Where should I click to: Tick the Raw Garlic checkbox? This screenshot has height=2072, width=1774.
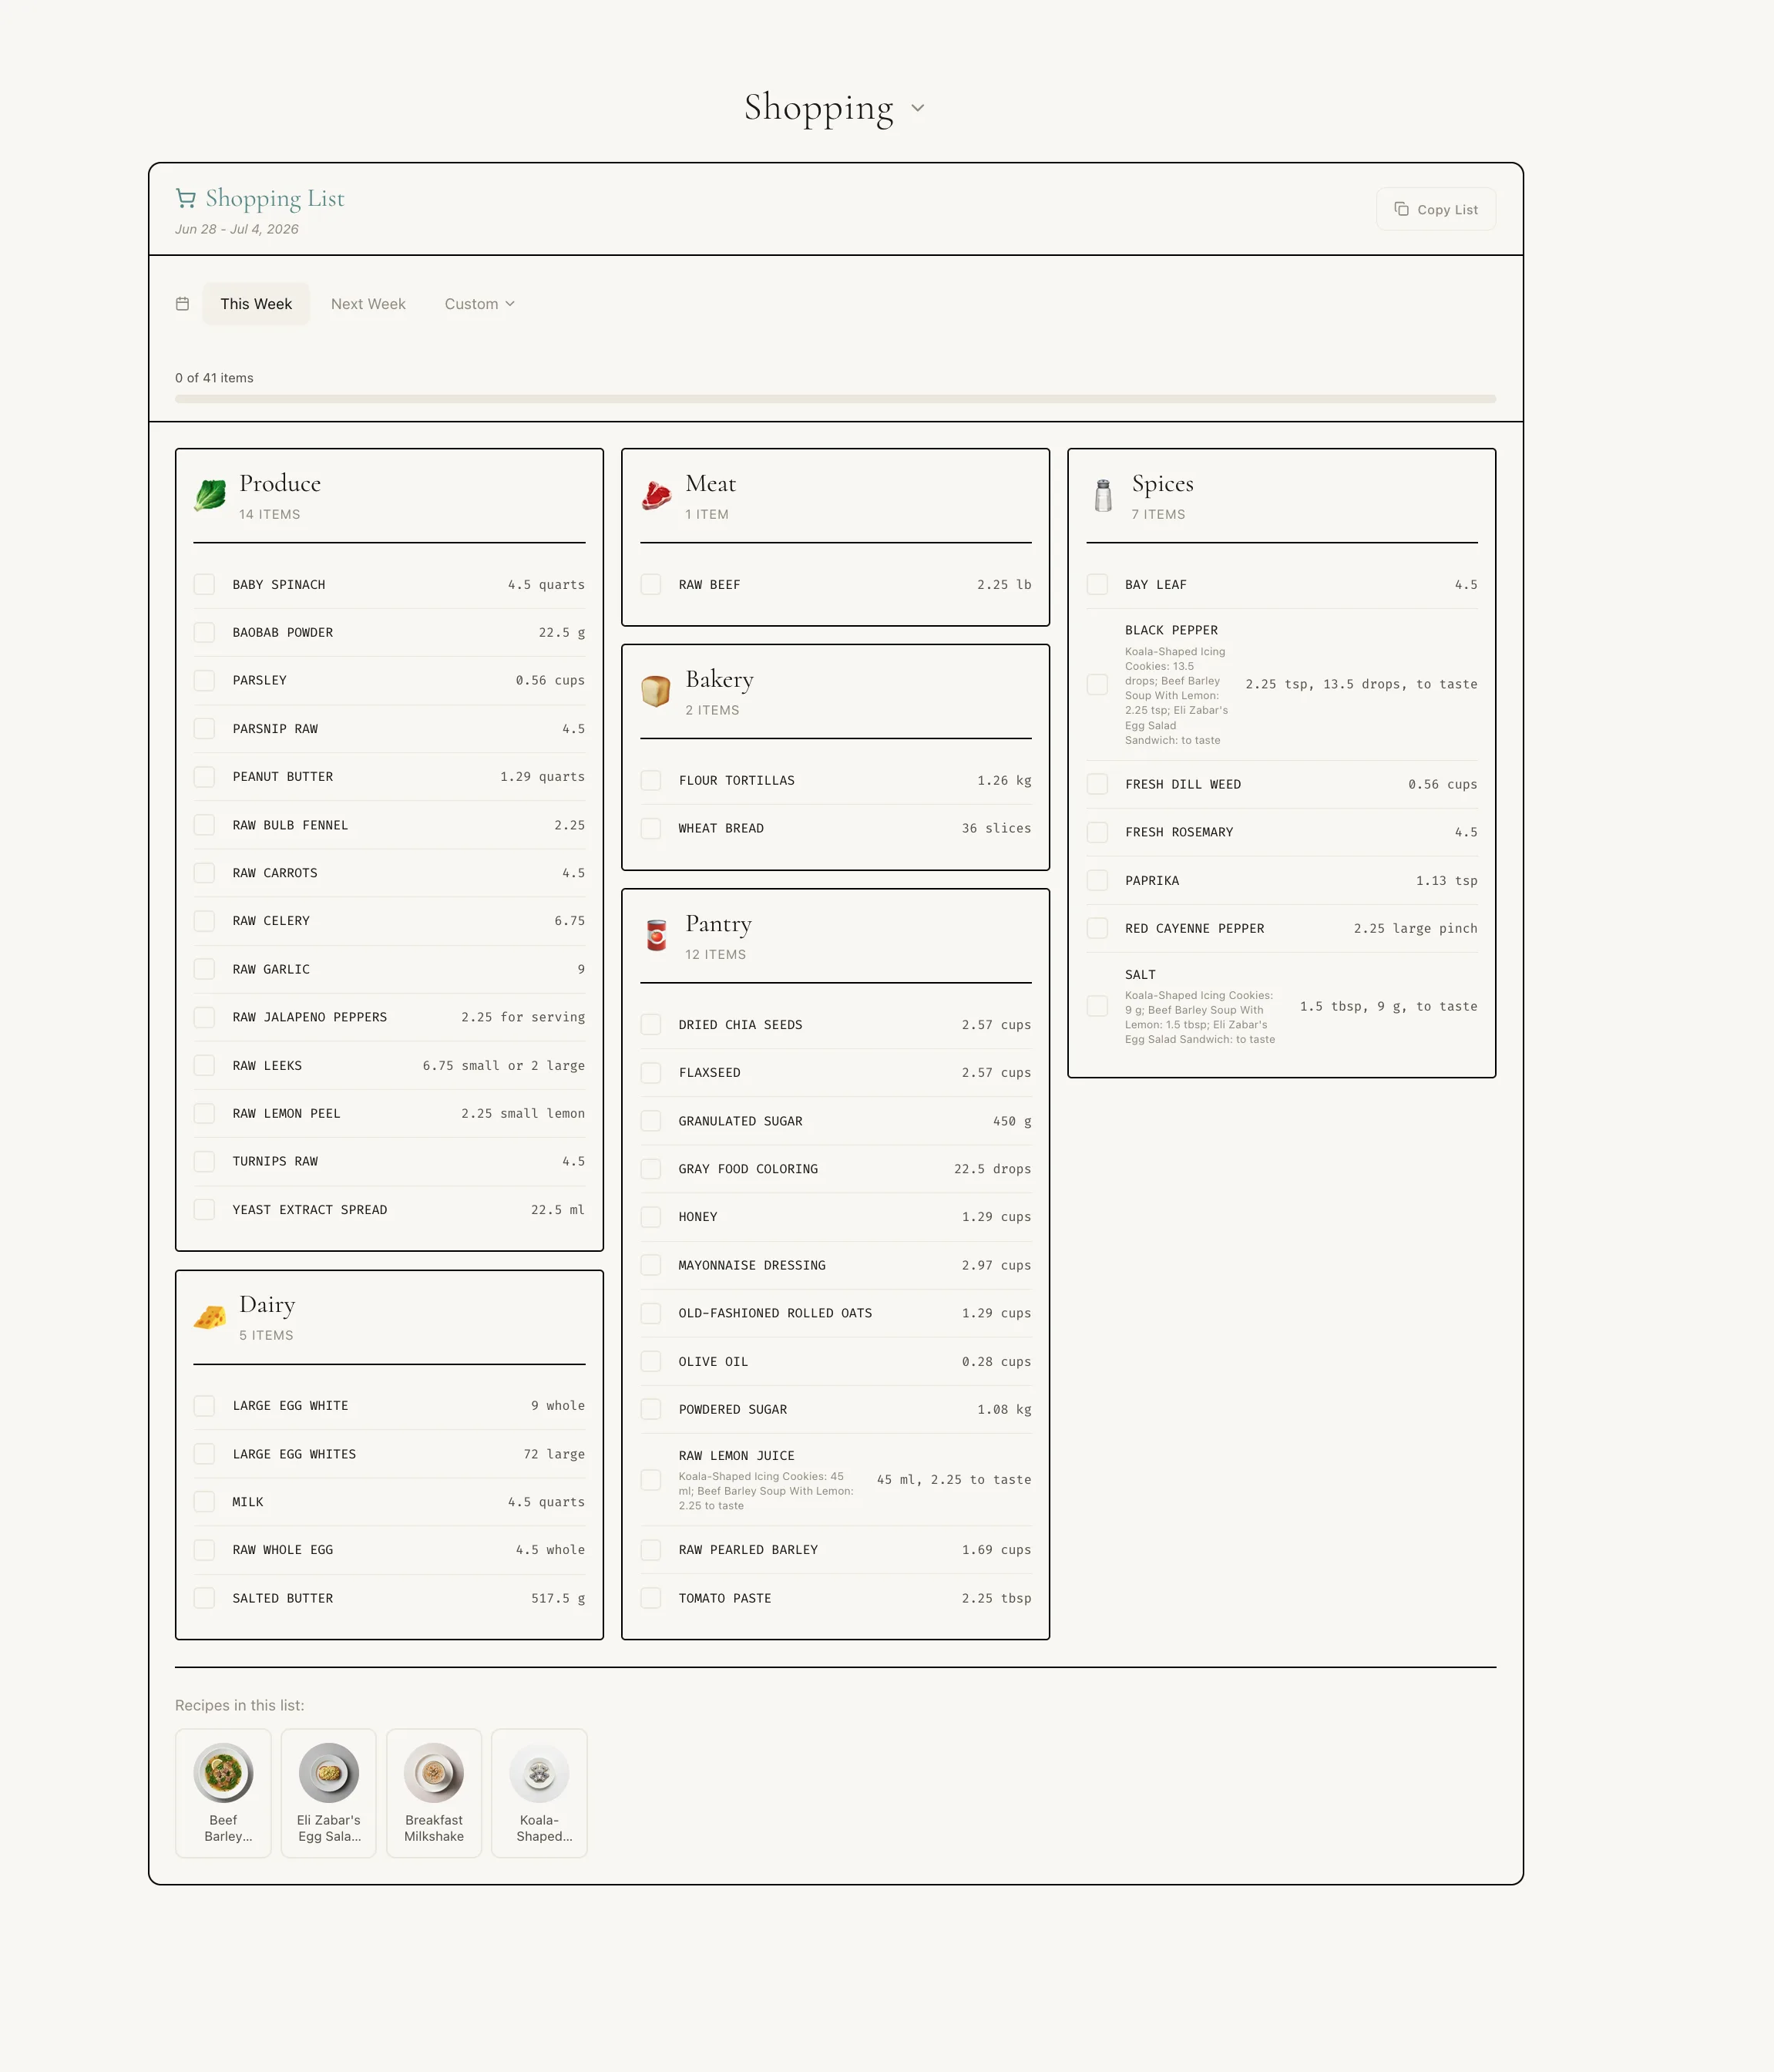coord(204,969)
